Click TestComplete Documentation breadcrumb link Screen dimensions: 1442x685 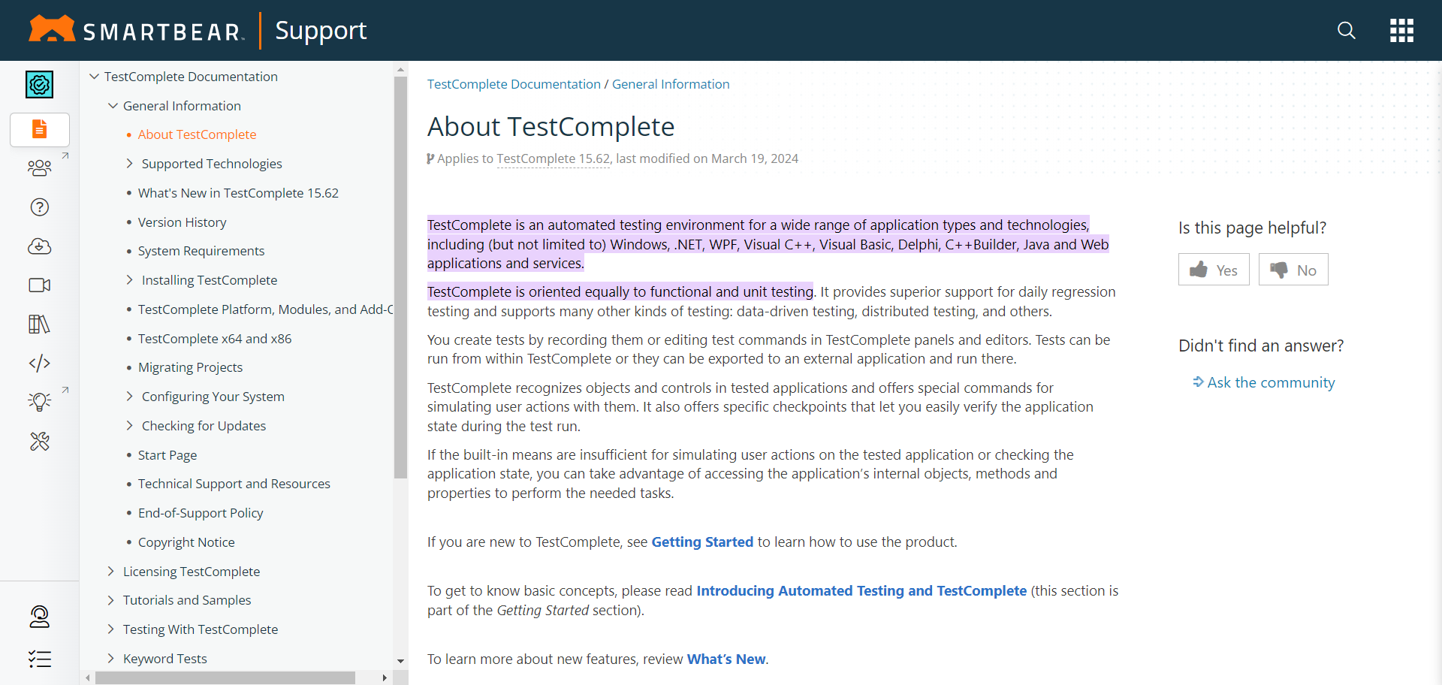(x=514, y=84)
